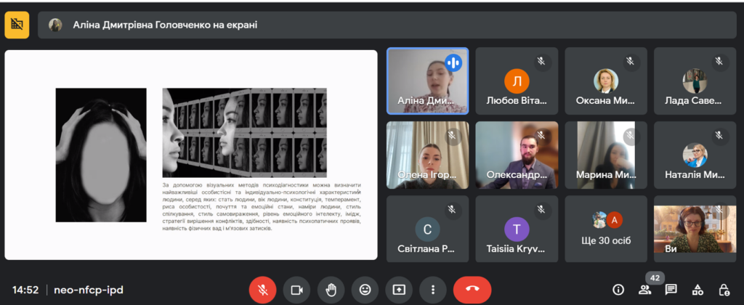This screenshot has width=744, height=305.
Task: Open the three-dot more options menu
Action: pos(433,290)
